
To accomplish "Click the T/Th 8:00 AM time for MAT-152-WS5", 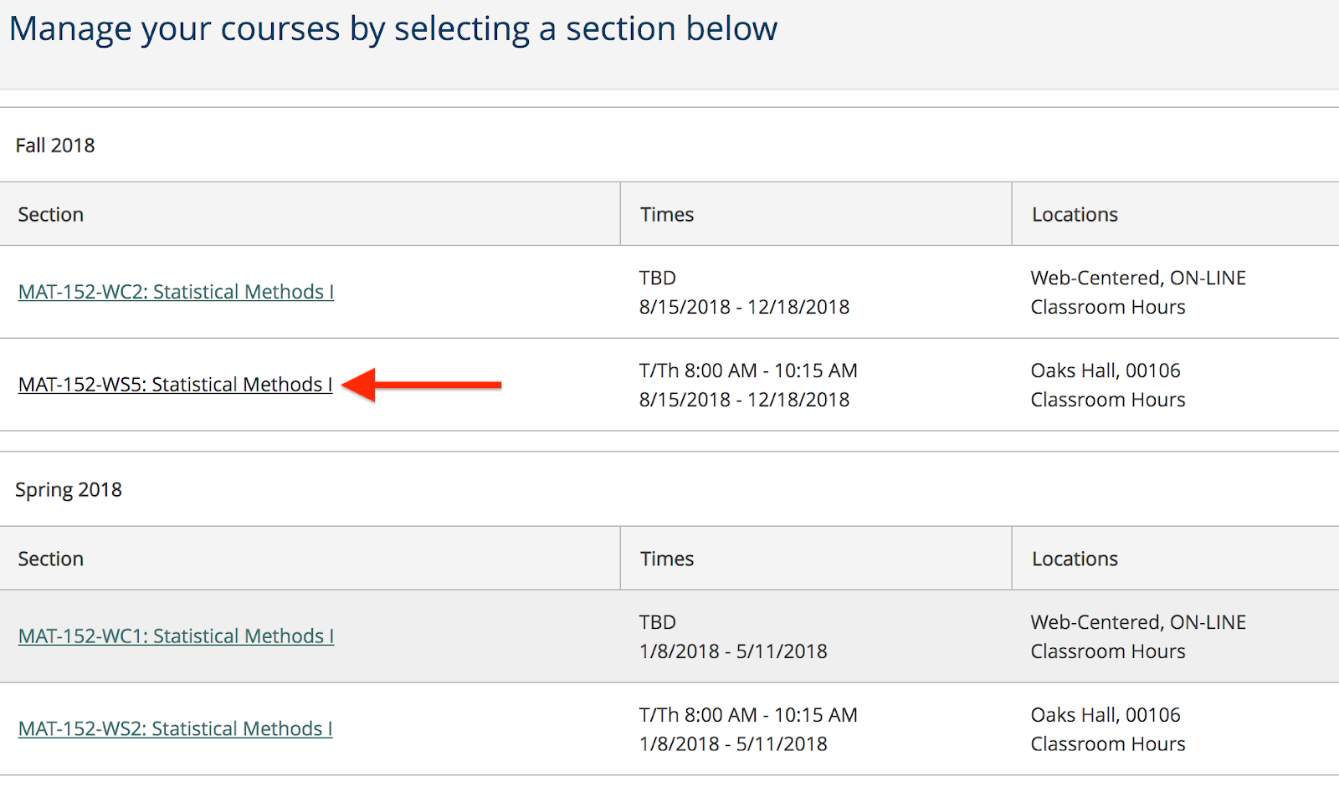I will [x=748, y=370].
